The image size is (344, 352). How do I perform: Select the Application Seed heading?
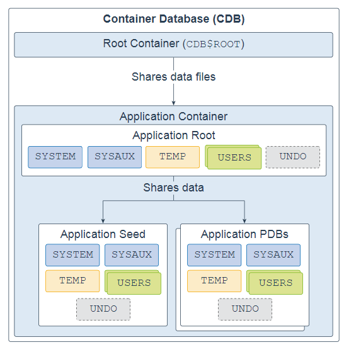tap(103, 234)
